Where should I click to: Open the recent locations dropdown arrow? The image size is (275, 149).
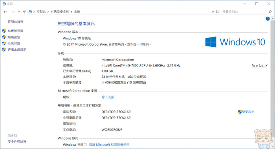point(19,12)
